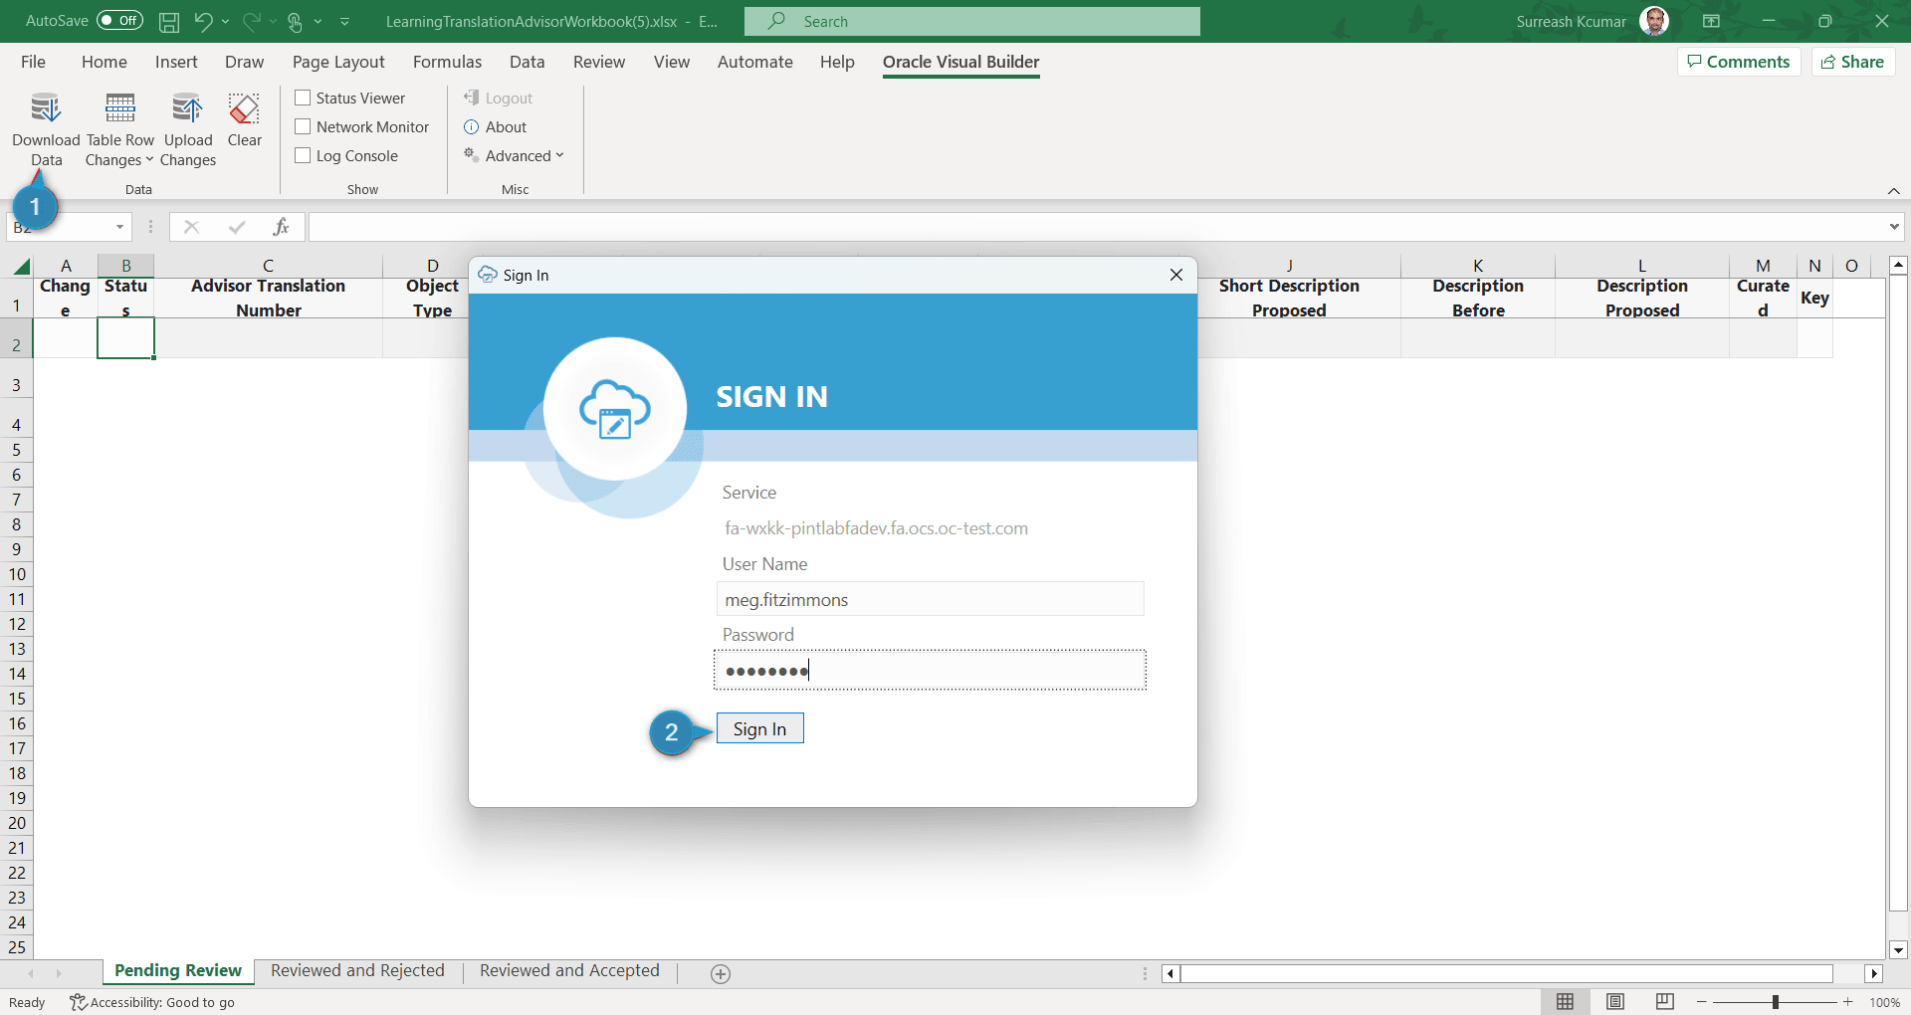Image resolution: width=1911 pixels, height=1015 pixels.
Task: Open the Oracle Visual Builder tab
Action: click(x=960, y=62)
